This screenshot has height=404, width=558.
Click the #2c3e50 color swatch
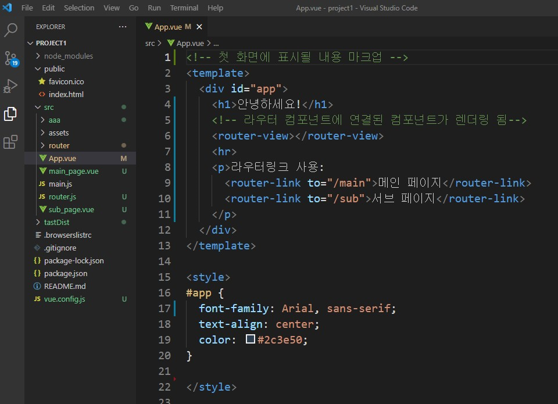click(x=251, y=339)
